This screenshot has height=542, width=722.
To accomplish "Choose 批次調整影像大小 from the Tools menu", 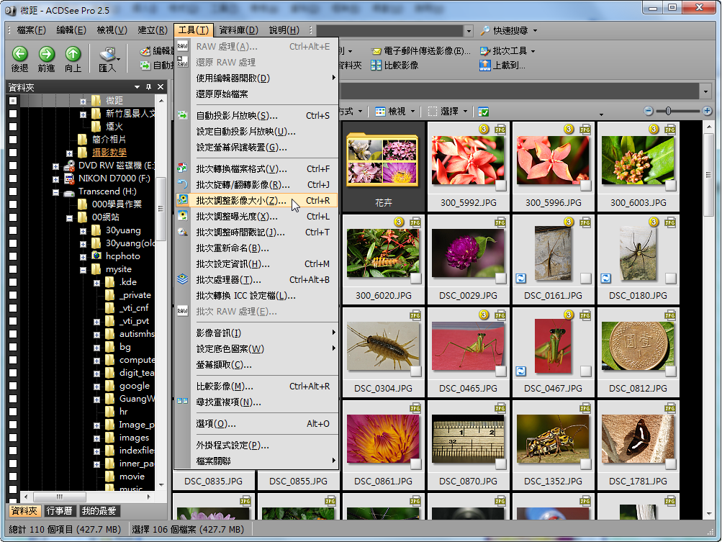I will pyautogui.click(x=240, y=201).
